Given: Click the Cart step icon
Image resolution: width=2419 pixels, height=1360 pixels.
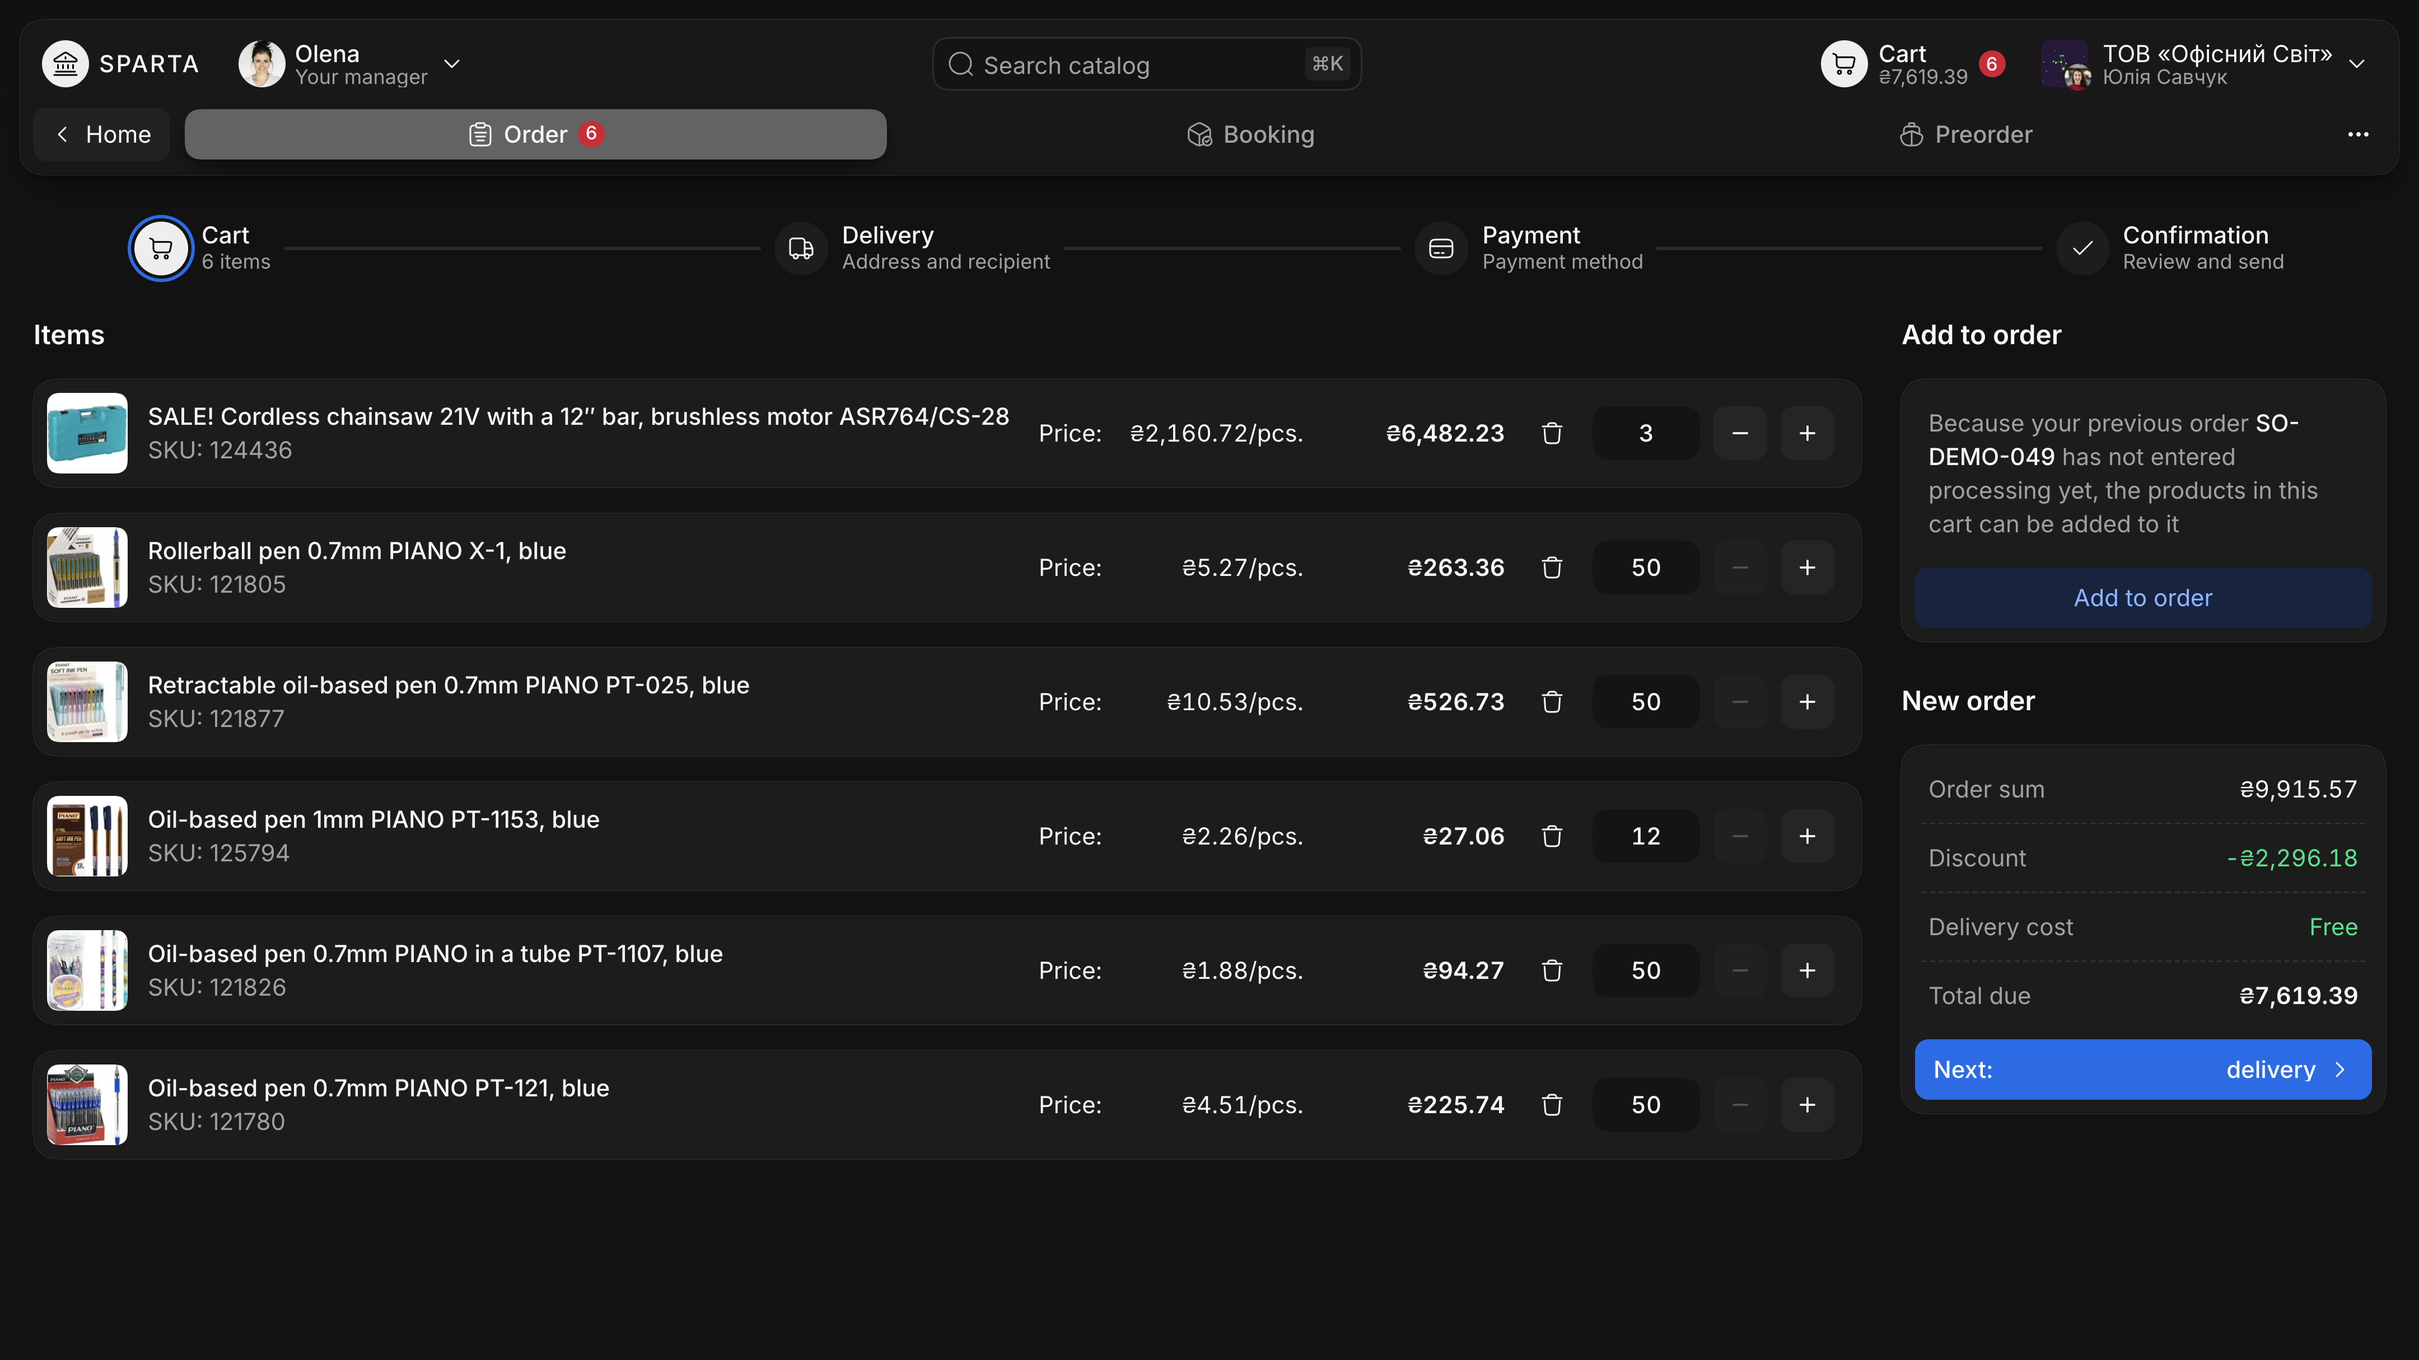Looking at the screenshot, I should (161, 248).
